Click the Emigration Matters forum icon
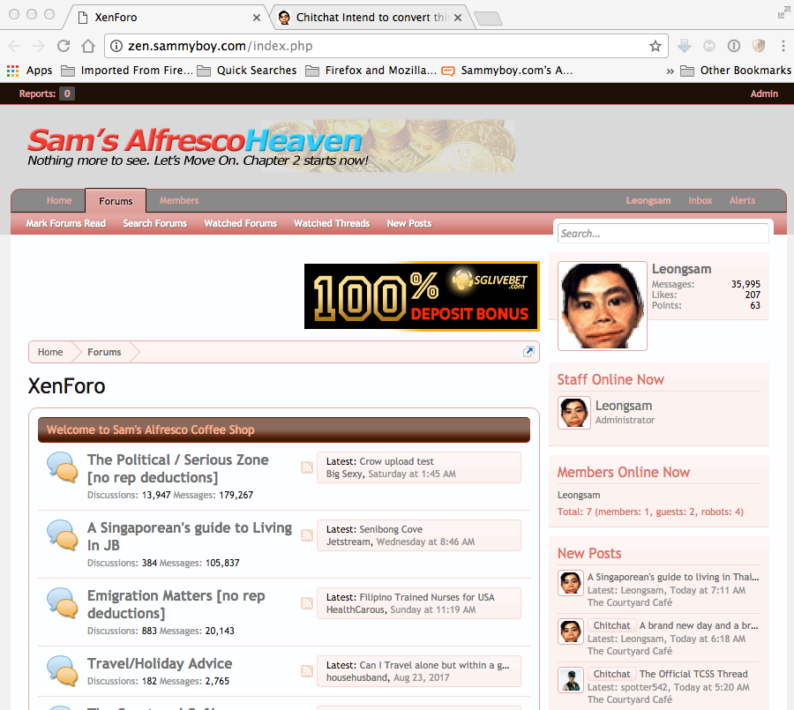 tap(63, 602)
